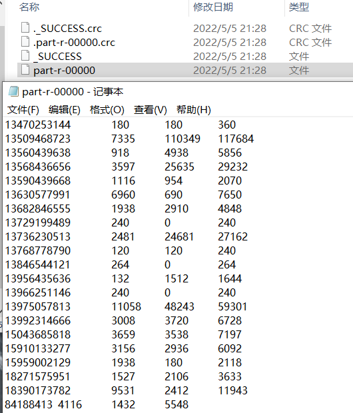Open the 查看(V) menu
The image size is (353, 413).
coord(150,109)
